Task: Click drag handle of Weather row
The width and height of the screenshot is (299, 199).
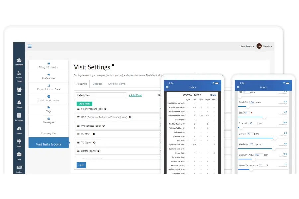Action: [x=78, y=134]
